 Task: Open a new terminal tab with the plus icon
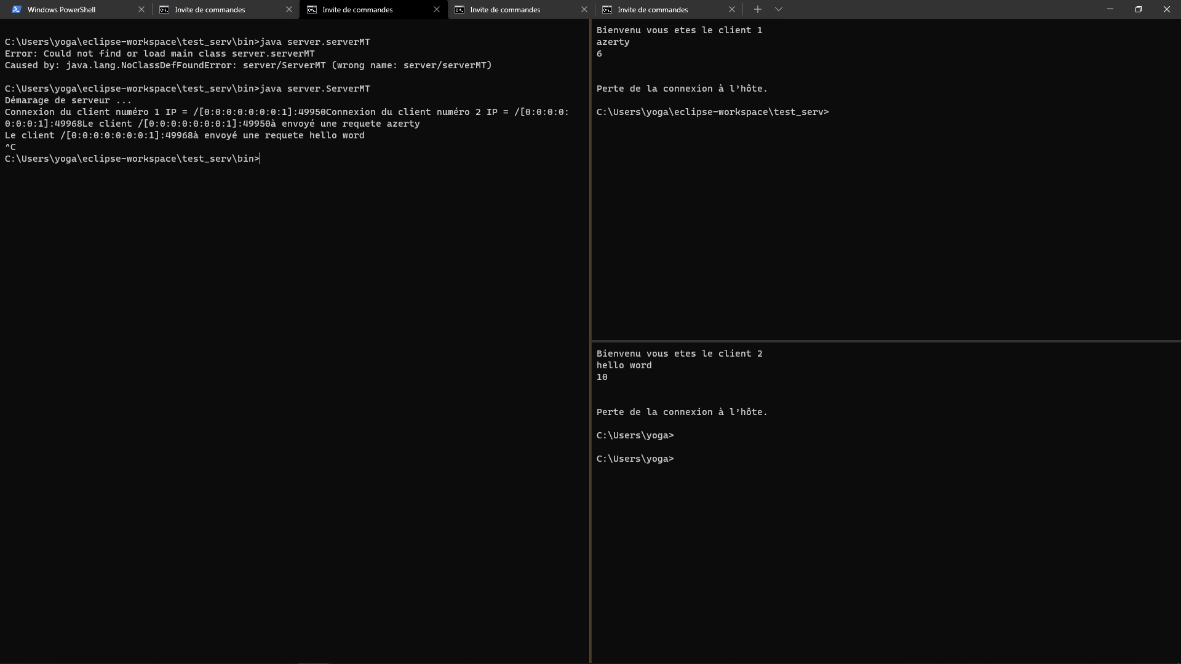point(758,9)
